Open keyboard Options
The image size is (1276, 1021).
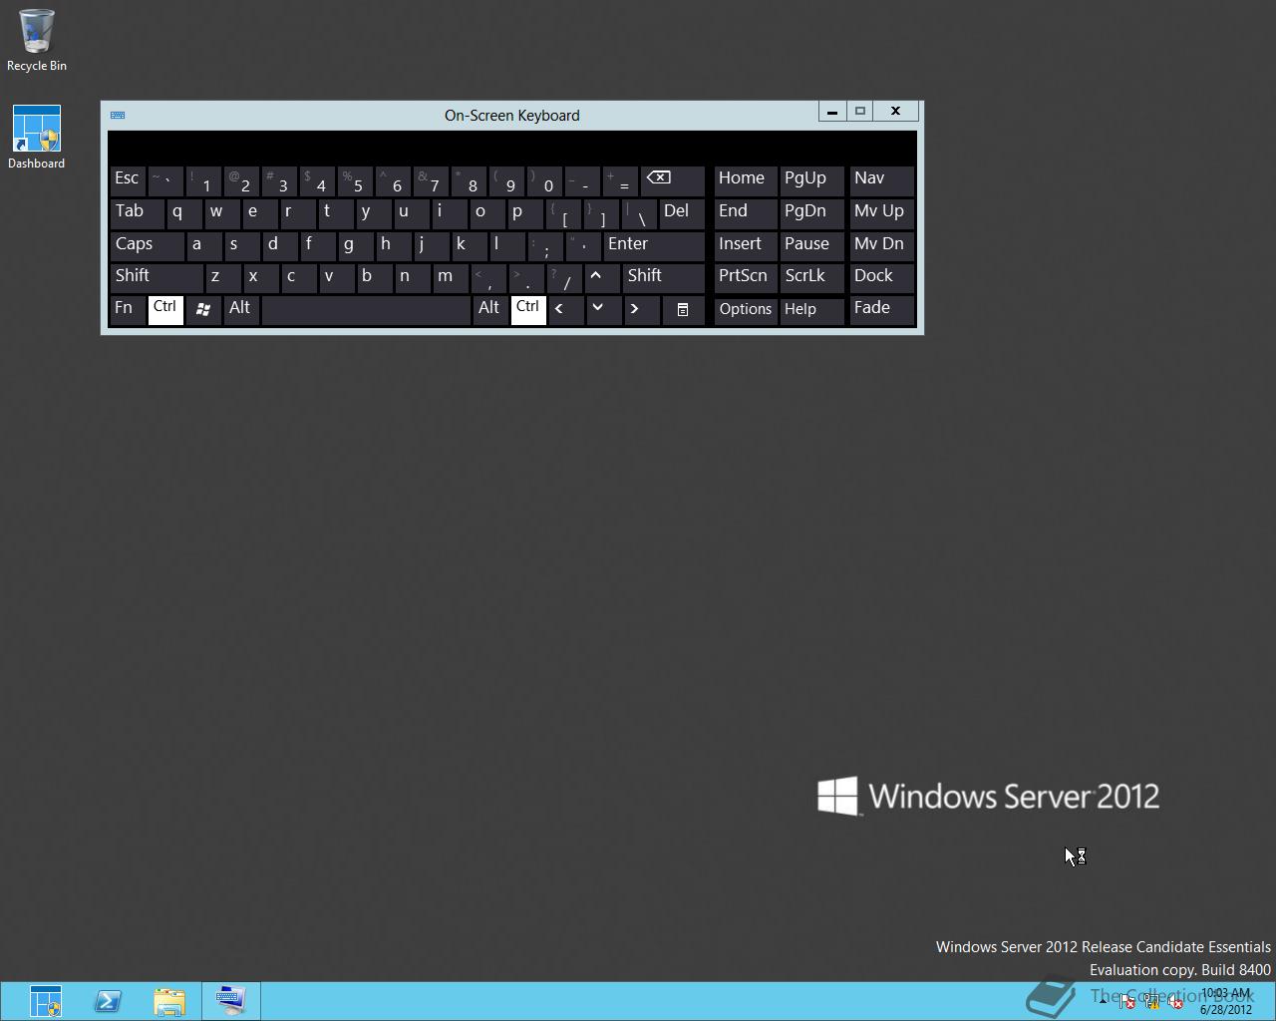[x=746, y=310]
